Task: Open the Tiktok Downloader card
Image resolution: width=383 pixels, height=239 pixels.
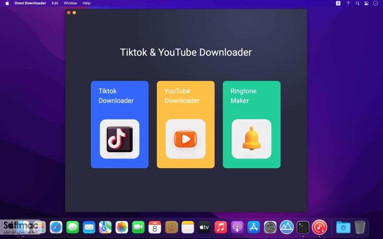Action: tap(120, 124)
